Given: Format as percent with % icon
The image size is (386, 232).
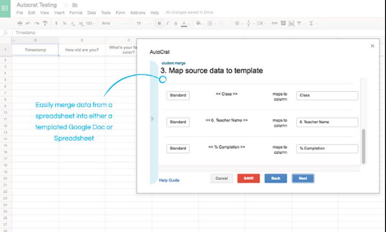Looking at the screenshot, I should [65, 23].
